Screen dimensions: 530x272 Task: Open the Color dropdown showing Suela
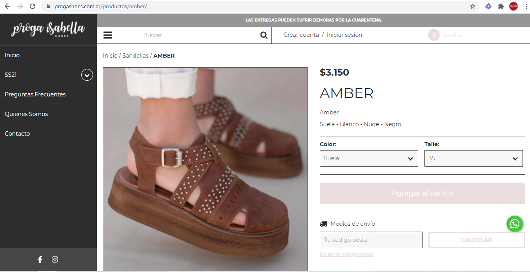[x=369, y=158]
